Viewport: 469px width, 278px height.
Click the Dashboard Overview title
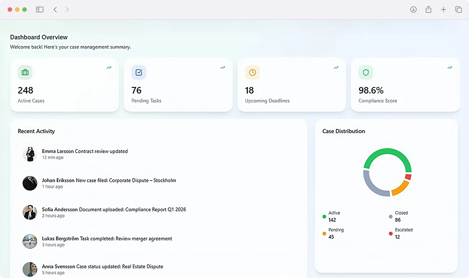(x=39, y=37)
